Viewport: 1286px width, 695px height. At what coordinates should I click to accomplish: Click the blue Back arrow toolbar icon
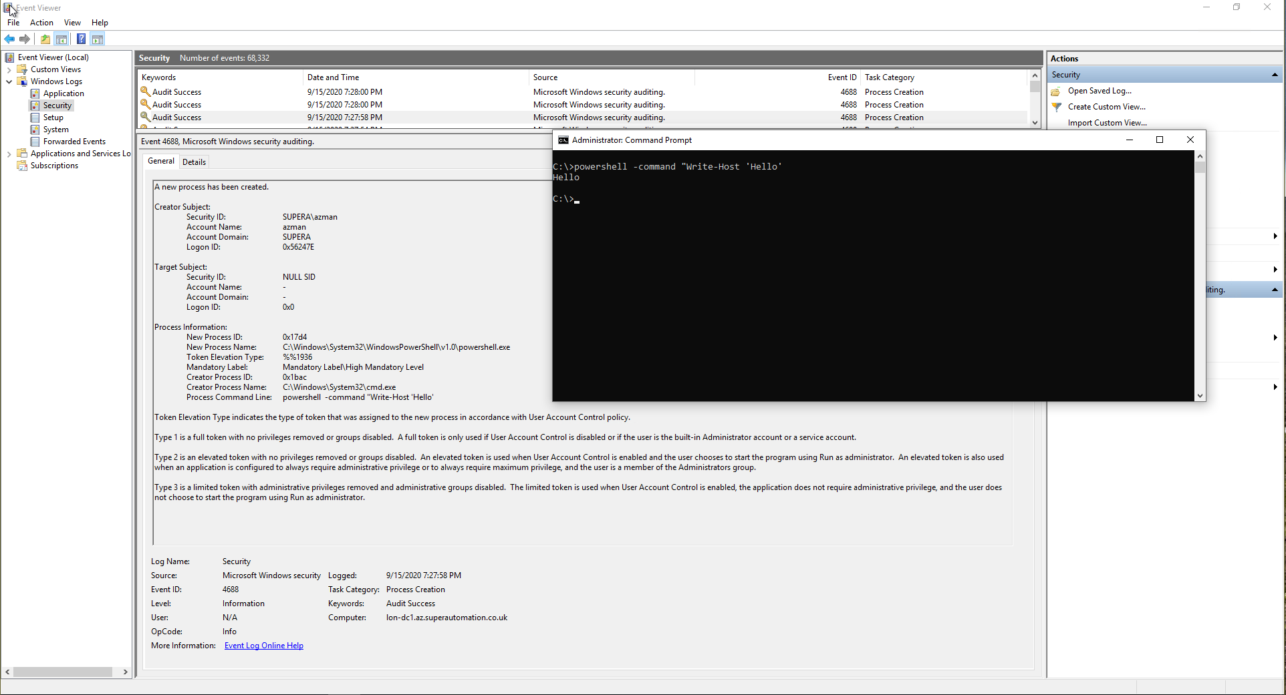point(9,39)
